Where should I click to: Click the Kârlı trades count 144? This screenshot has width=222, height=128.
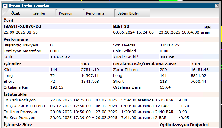pos(54,70)
